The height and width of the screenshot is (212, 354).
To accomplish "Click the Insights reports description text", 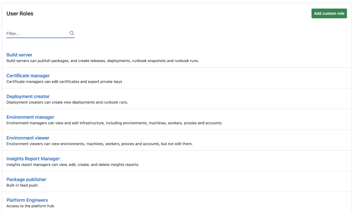I will pos(73,164).
